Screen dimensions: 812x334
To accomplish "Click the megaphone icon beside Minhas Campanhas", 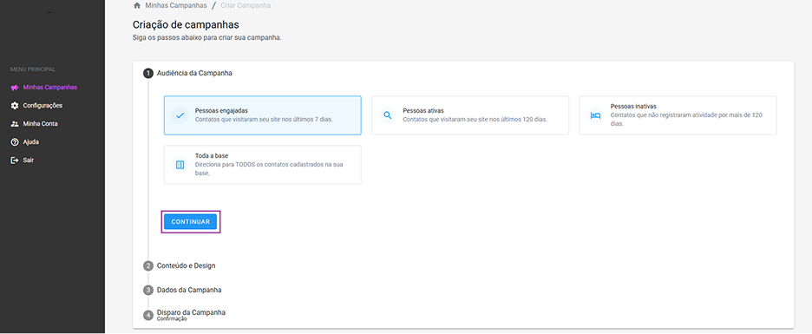I will (x=15, y=88).
